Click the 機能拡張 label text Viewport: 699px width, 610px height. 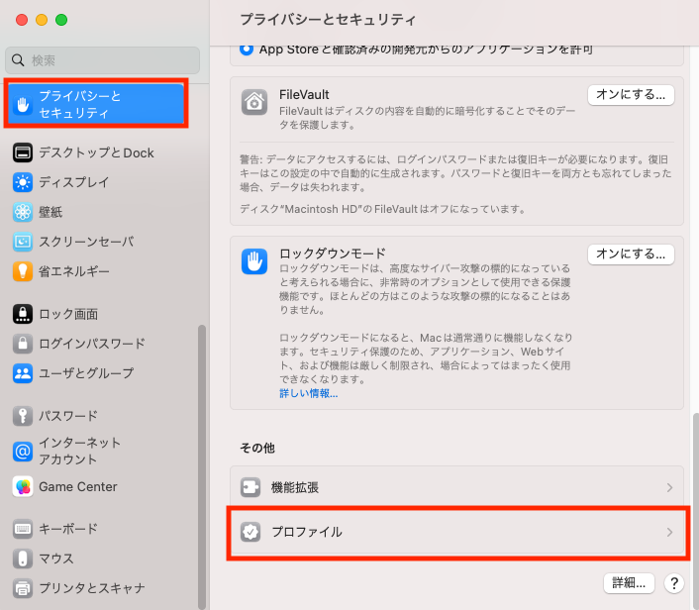[295, 488]
